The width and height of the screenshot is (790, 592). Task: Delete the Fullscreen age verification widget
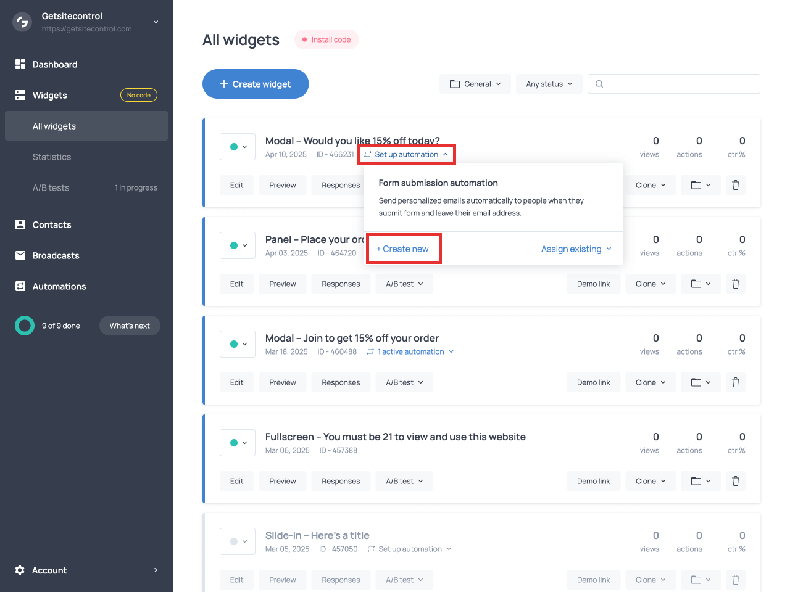(735, 481)
